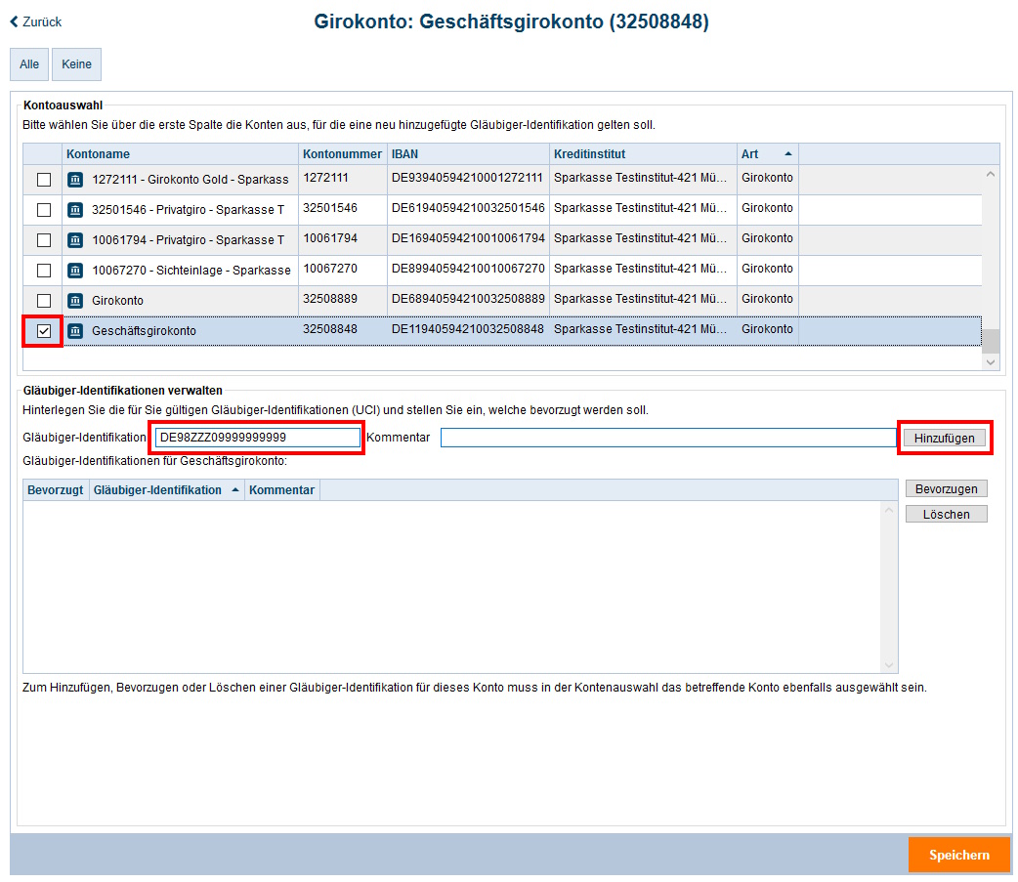Click bank icon for 10061794 Privatgiro
The image size is (1018, 882).
(75, 240)
